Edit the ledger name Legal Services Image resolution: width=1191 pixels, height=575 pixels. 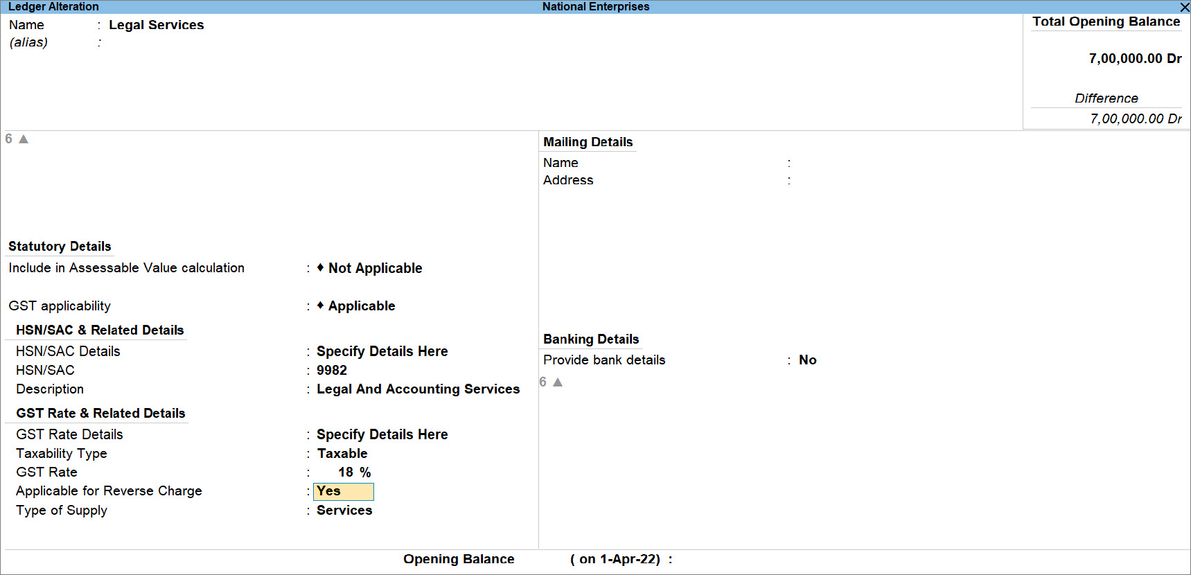click(x=157, y=25)
